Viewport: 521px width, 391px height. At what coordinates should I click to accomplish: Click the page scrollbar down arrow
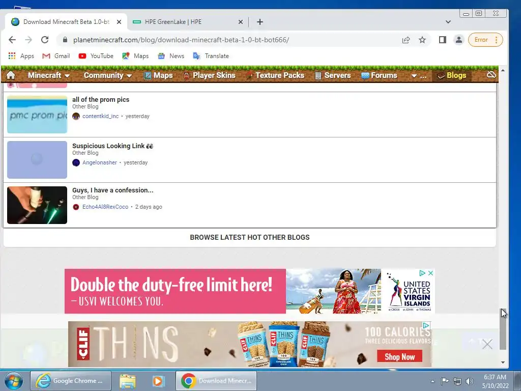[503, 362]
